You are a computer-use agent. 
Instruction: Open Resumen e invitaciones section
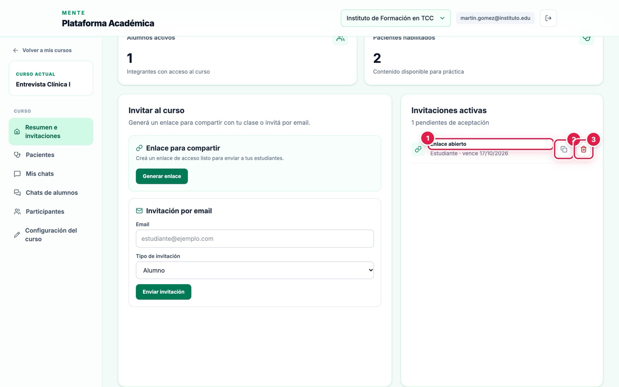point(51,132)
